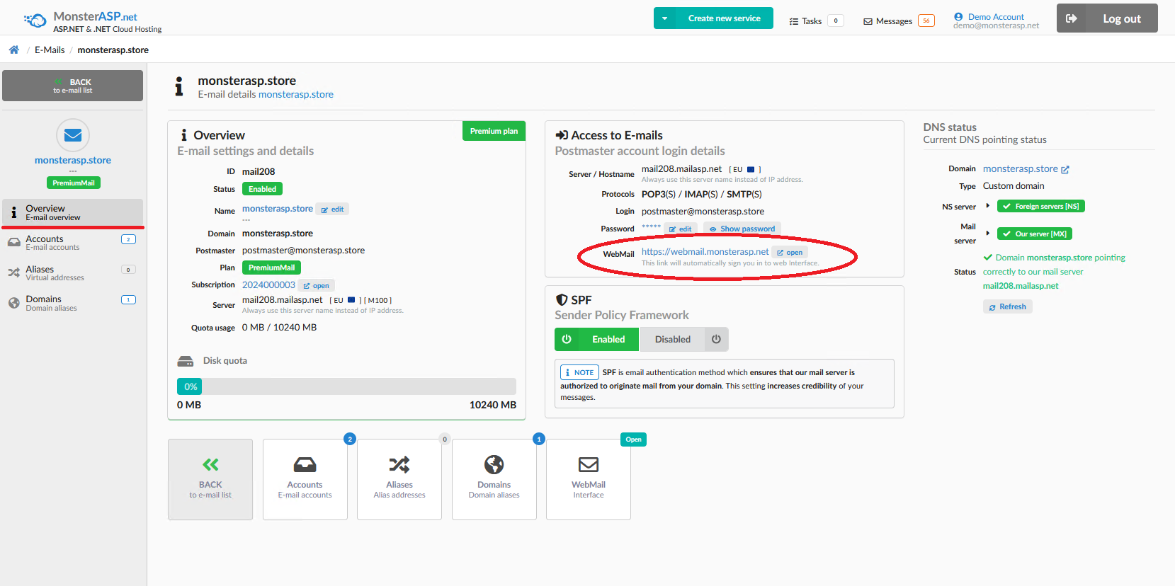Refresh the DNS status
Viewport: 1175px width, 586px height.
pyautogui.click(x=1007, y=306)
